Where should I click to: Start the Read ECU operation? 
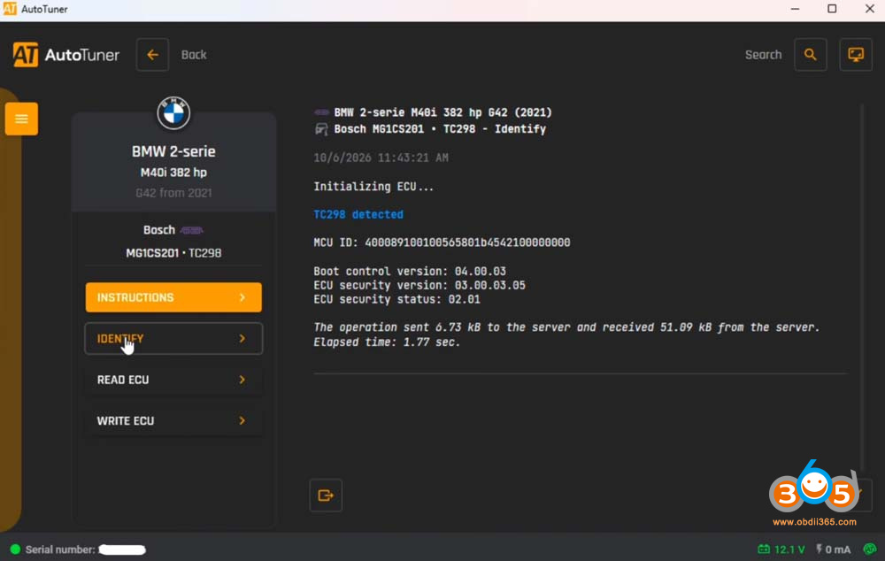173,380
